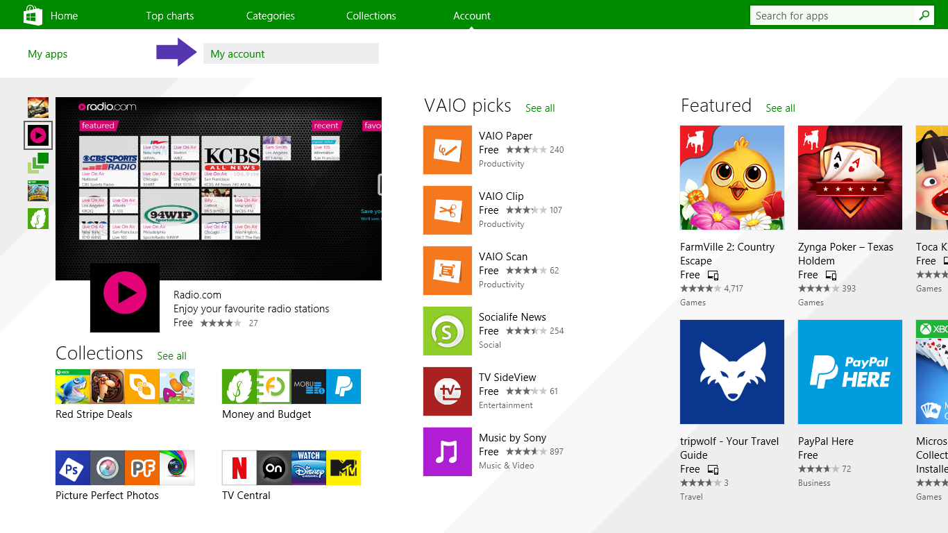Click the FarmVille 2: Country Escape title
This screenshot has width=948, height=533.
[x=727, y=254]
